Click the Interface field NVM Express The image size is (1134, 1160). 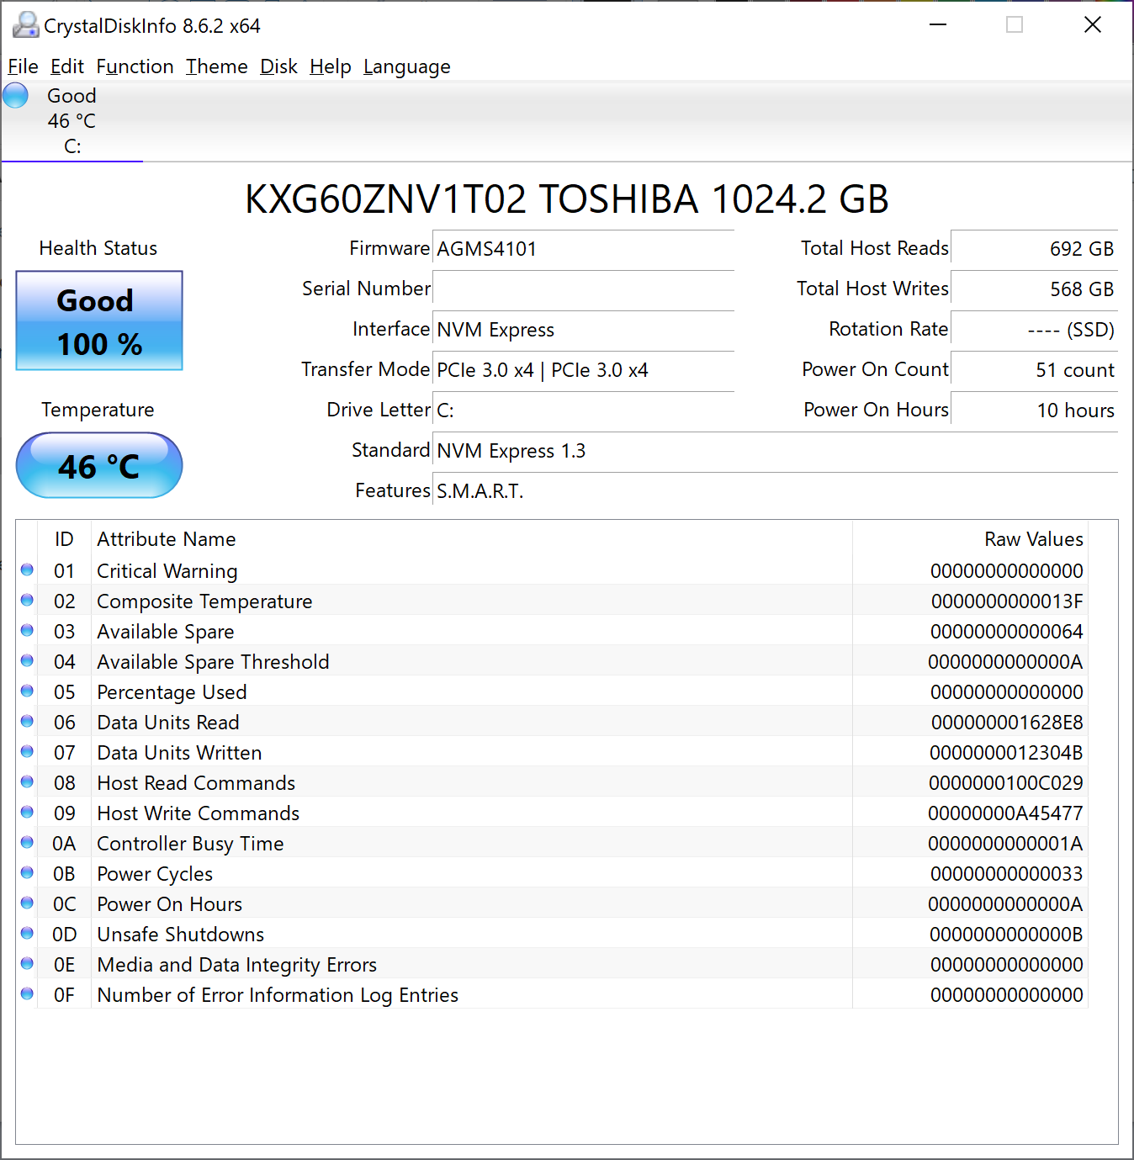click(584, 330)
